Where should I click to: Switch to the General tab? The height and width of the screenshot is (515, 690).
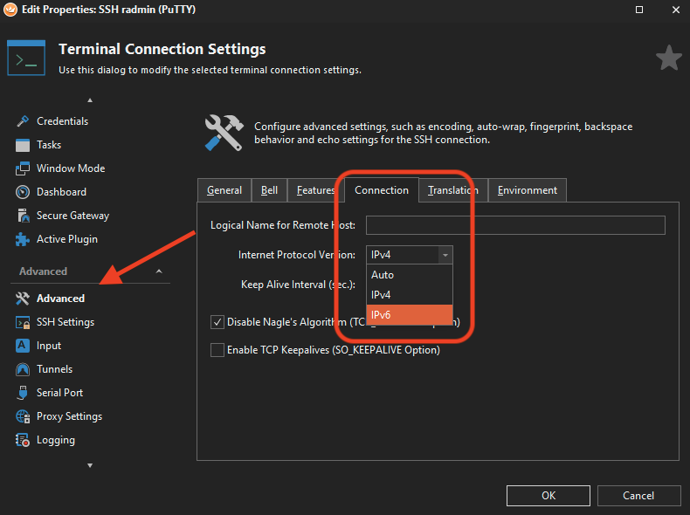(224, 190)
